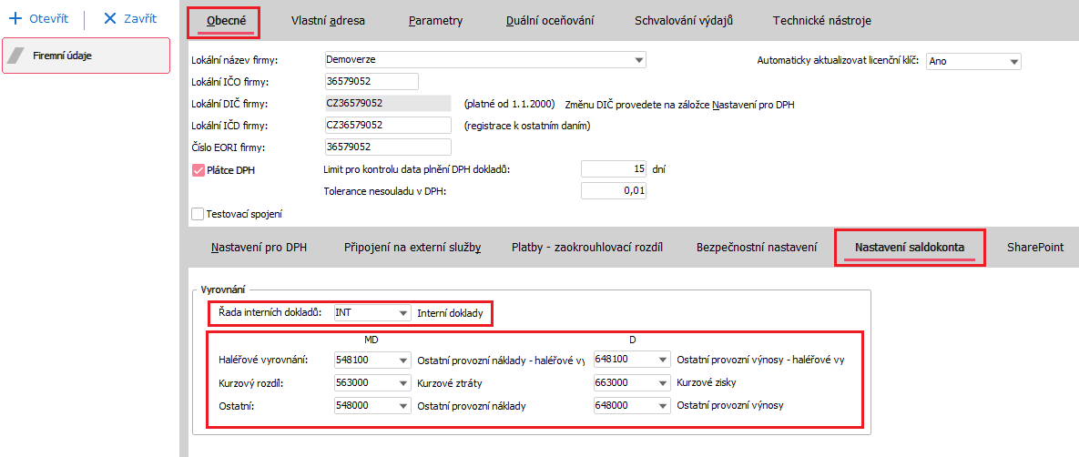Open Připojení na externí služby subtab
The width and height of the screenshot is (1079, 457).
point(412,247)
